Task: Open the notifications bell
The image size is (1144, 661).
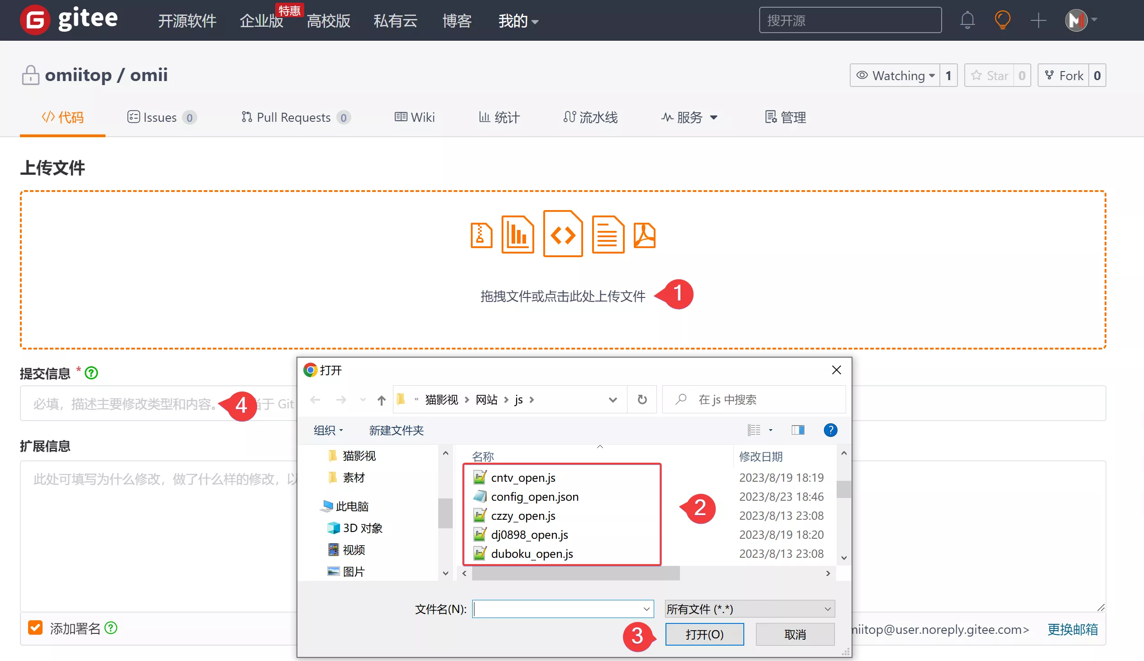Action: (967, 20)
